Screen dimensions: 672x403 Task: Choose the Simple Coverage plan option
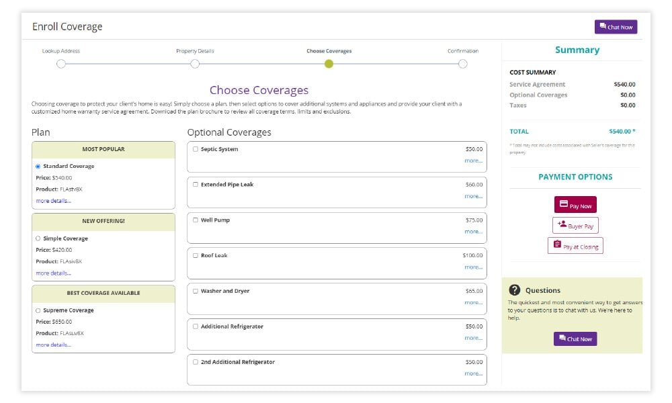(x=38, y=238)
